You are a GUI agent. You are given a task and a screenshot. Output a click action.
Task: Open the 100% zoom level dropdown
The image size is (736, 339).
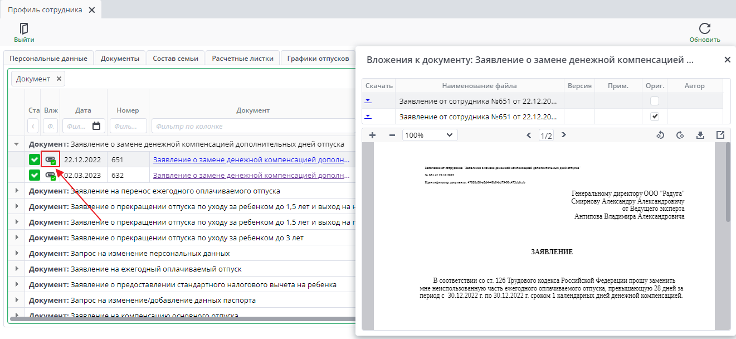pos(430,135)
